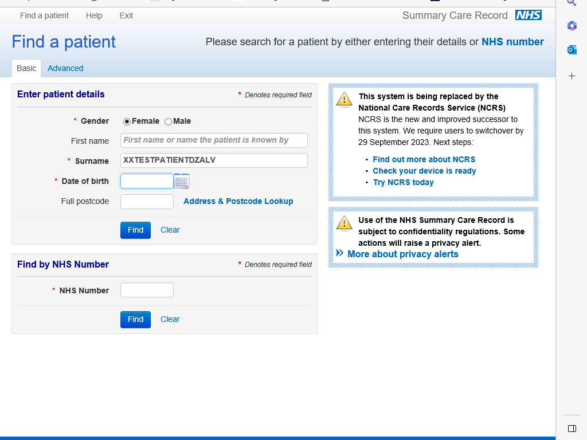Select the Female gender option

click(x=127, y=121)
